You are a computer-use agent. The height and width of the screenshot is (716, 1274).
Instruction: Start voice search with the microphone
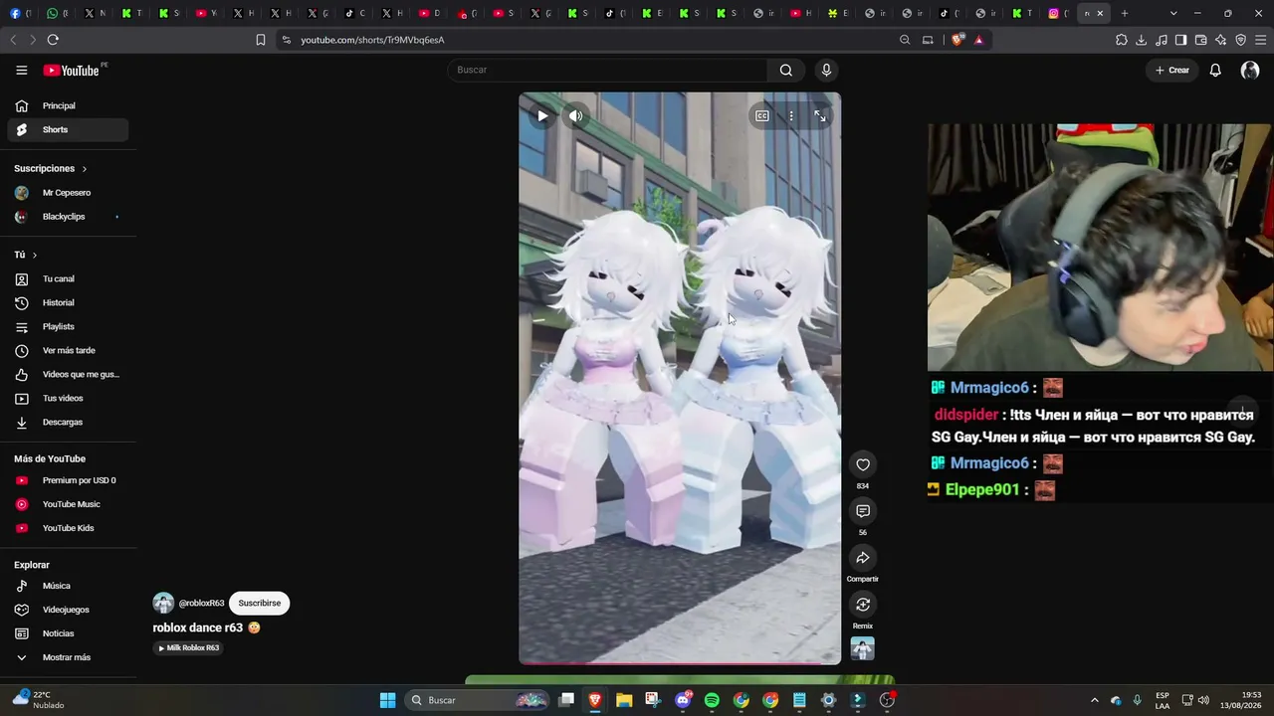(x=826, y=70)
